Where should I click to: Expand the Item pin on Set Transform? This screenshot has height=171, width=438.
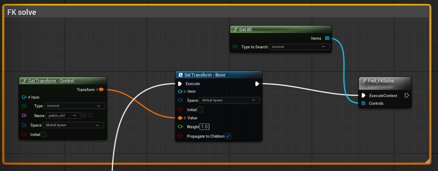185,91
